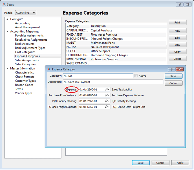Click the P/O Liability Clearing lookup icon
Screen dimensions: 194x170
point(107,101)
